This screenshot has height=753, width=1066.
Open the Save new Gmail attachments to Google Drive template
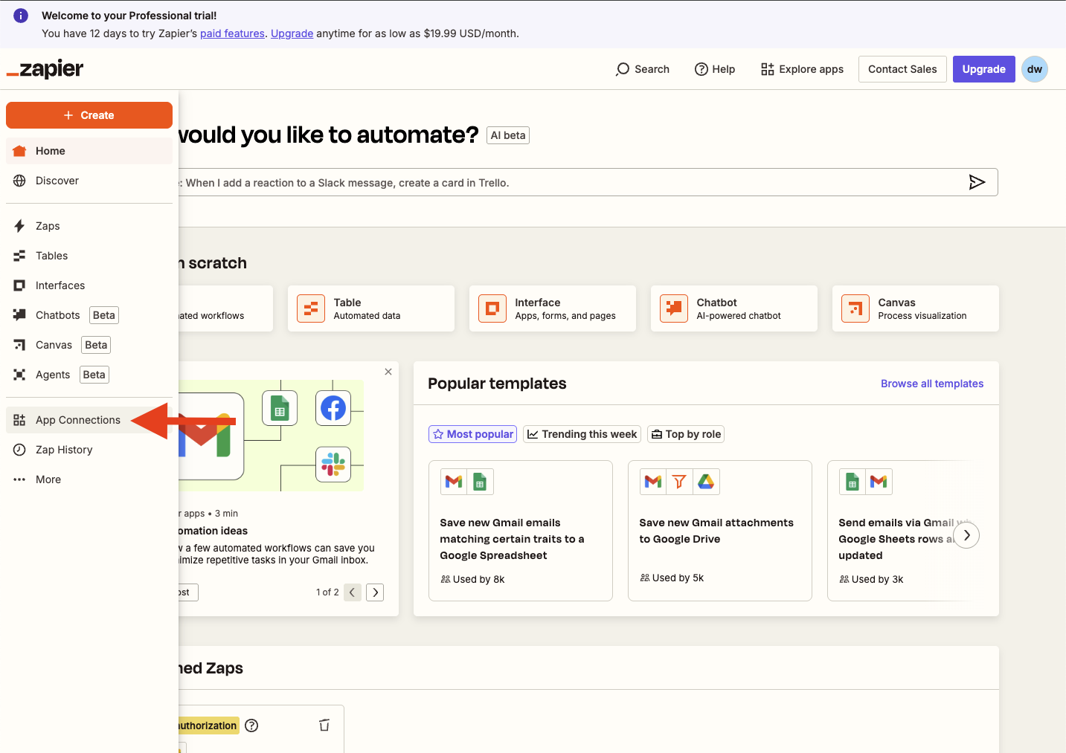click(x=720, y=531)
